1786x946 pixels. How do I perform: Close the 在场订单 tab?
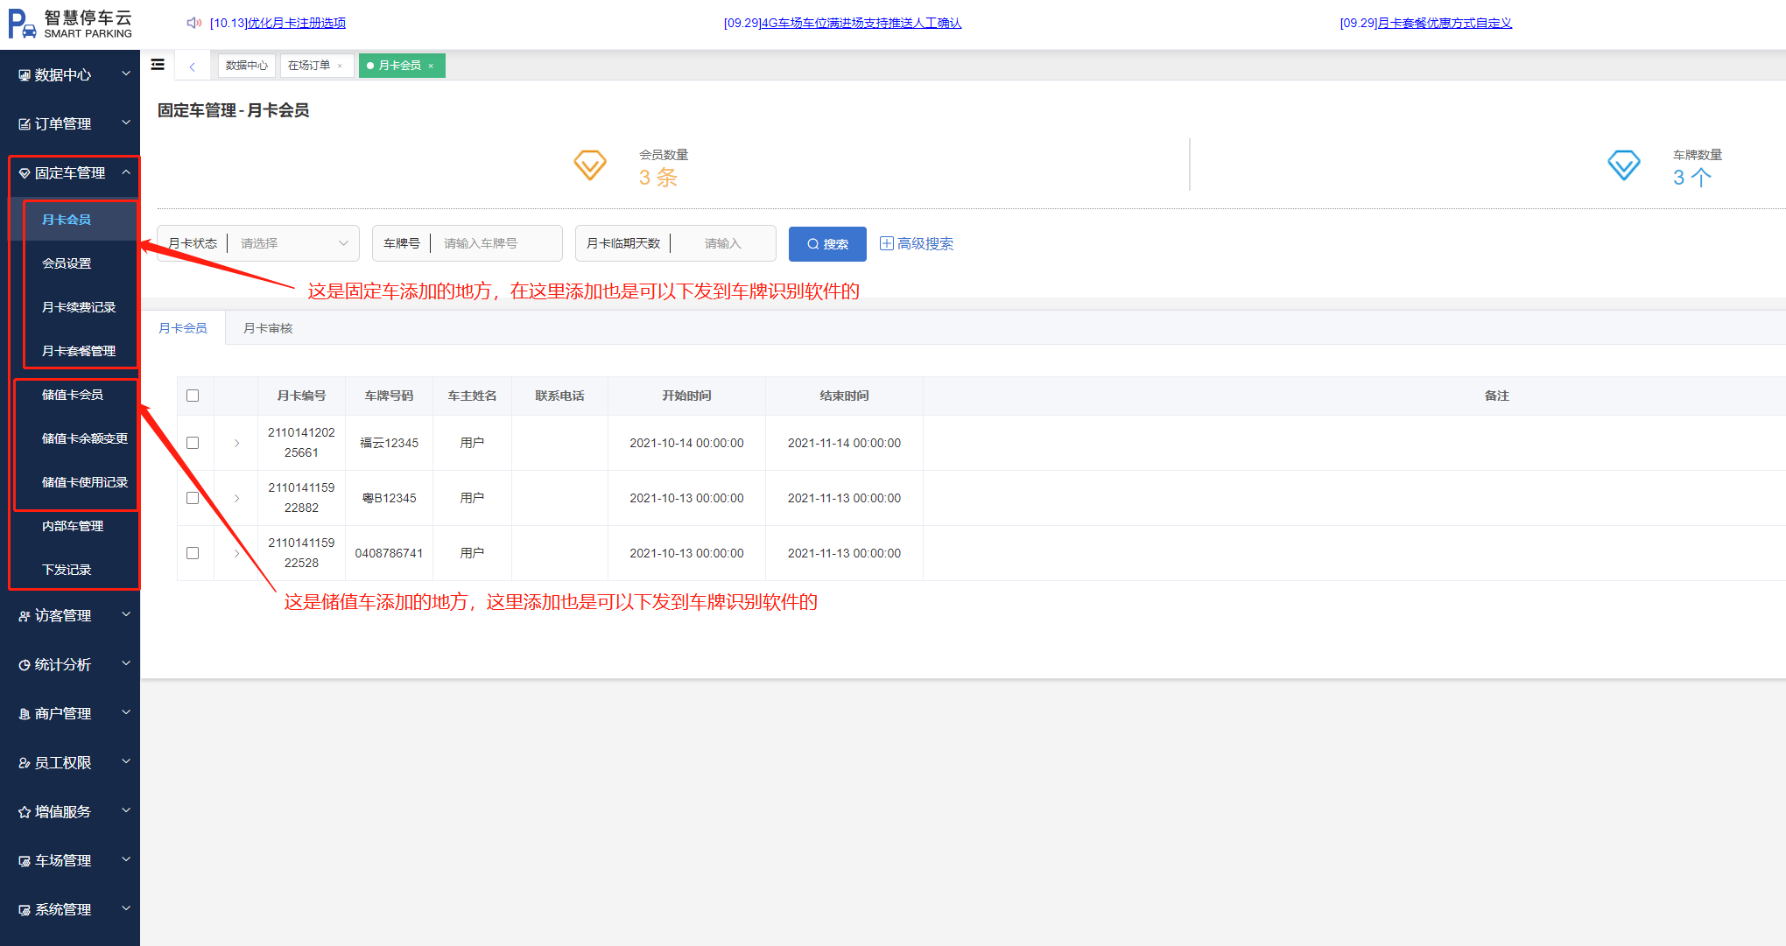click(x=341, y=66)
